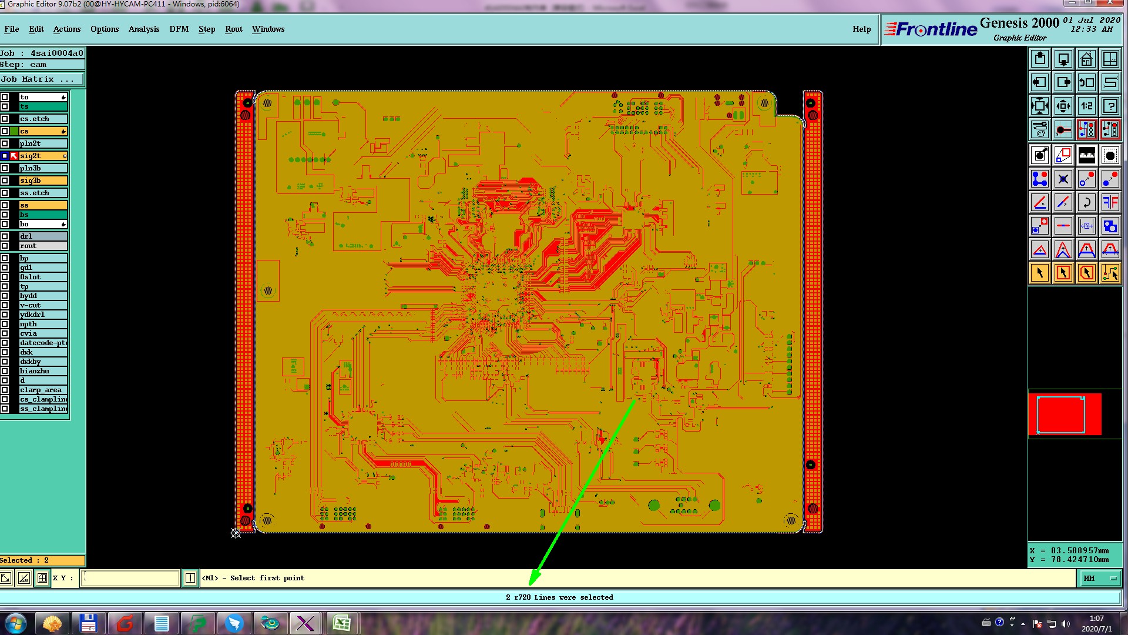Click the exclamation button beside XY field
Viewport: 1128px width, 635px height.
(190, 579)
